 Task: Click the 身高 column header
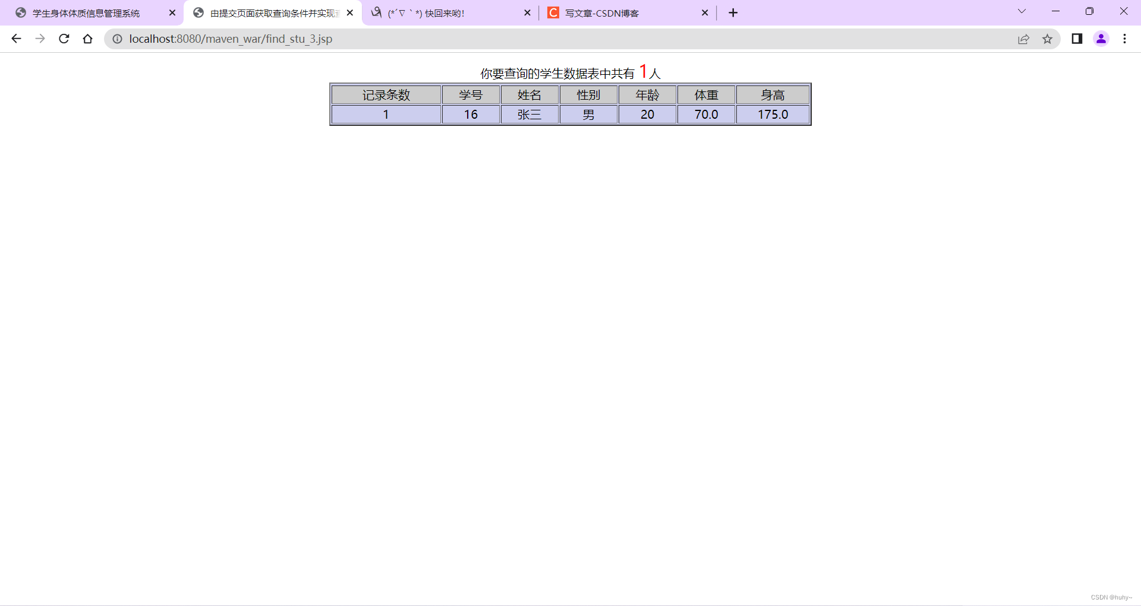773,95
